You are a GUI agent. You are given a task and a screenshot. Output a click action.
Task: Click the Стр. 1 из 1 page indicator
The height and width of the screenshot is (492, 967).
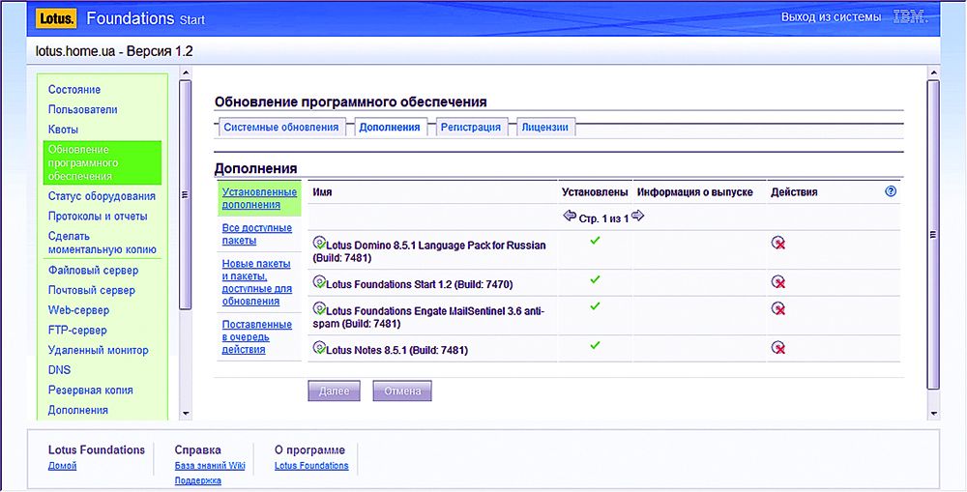pyautogui.click(x=603, y=218)
